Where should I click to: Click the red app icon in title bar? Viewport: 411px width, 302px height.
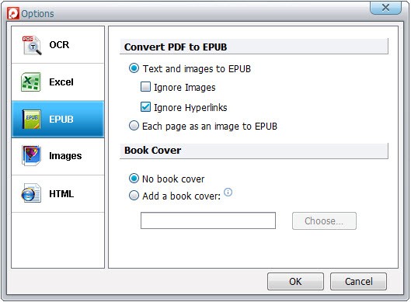pos(13,13)
